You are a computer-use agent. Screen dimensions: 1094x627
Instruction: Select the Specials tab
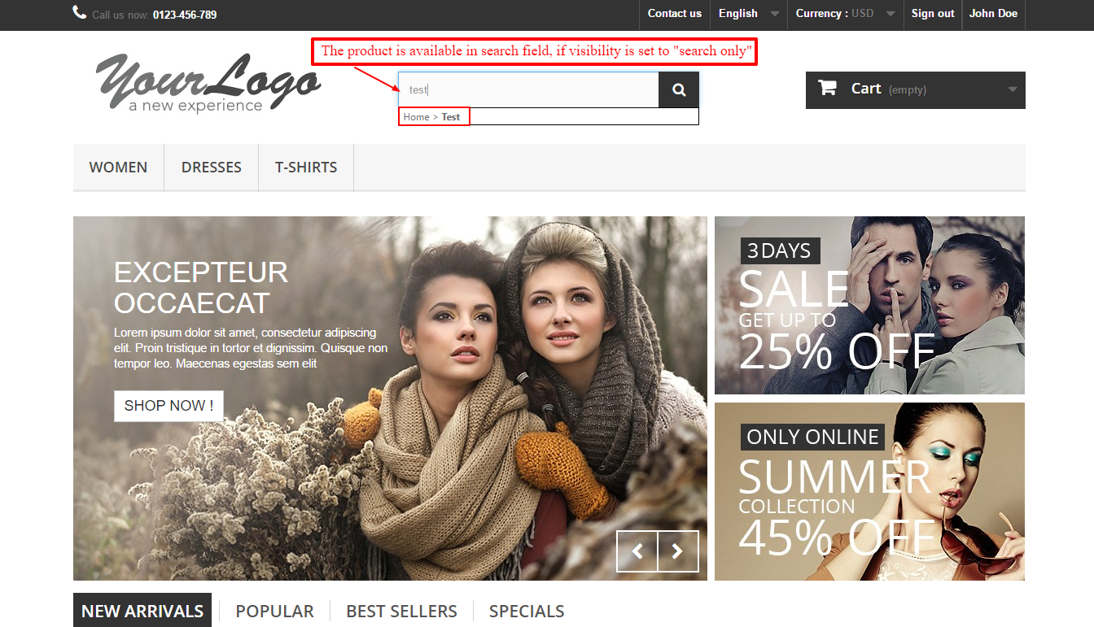527,612
